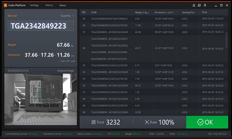The width and height of the screenshot is (232, 139).
Task: Click Total count 3232
Action: pyautogui.click(x=113, y=122)
